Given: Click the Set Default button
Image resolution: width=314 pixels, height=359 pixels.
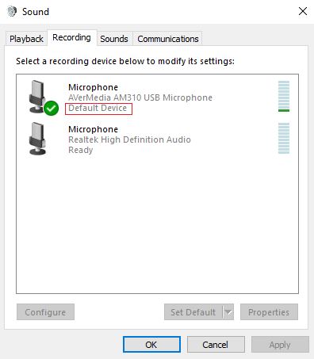Looking at the screenshot, I should [x=193, y=312].
